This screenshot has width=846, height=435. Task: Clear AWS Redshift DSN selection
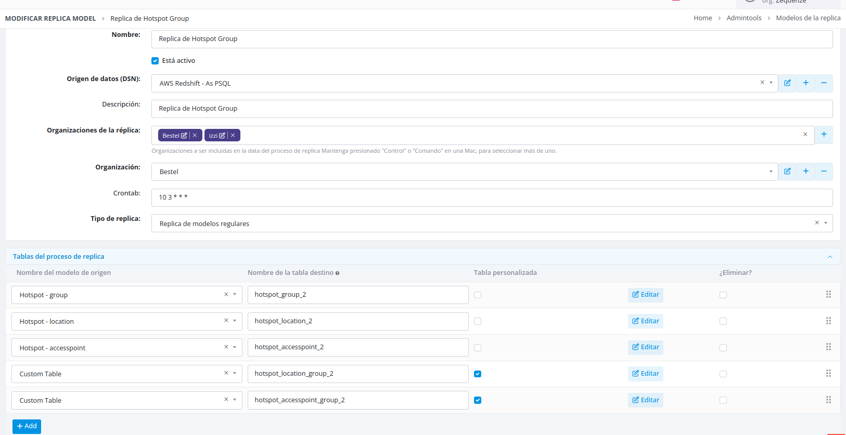point(762,83)
